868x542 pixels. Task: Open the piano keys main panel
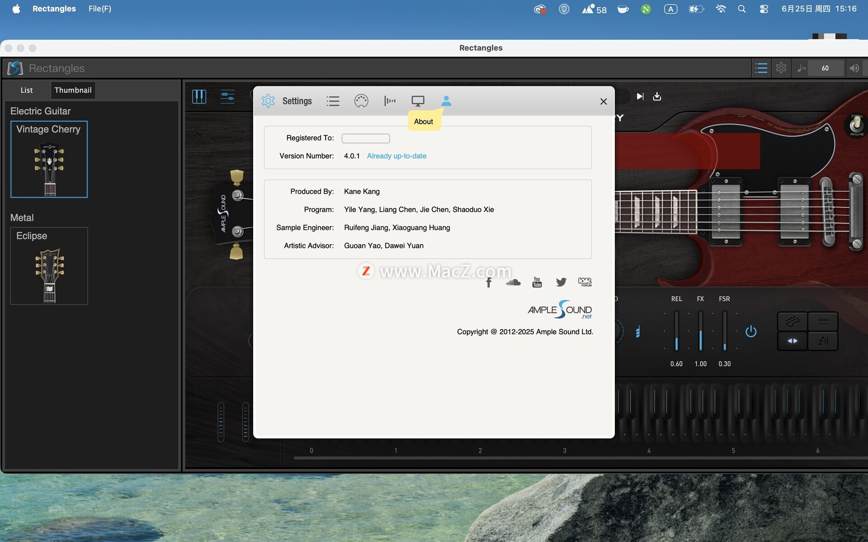199,96
